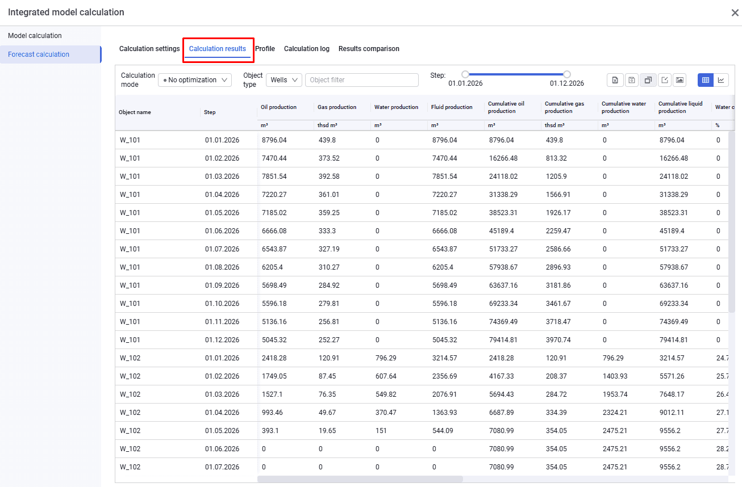This screenshot has height=487, width=742.
Task: Open the Object type Wells dropdown
Action: [284, 80]
